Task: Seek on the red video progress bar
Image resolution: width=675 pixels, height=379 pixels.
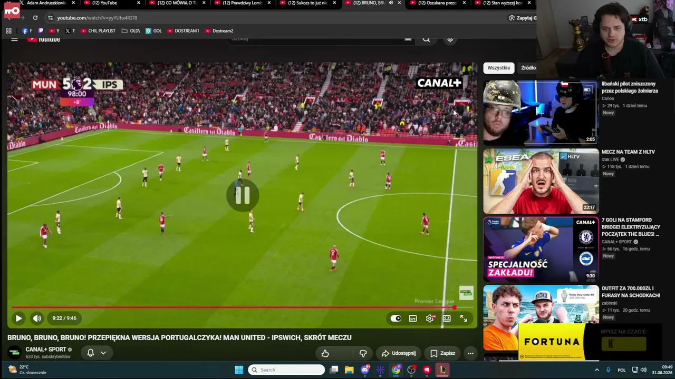Action: (x=242, y=307)
